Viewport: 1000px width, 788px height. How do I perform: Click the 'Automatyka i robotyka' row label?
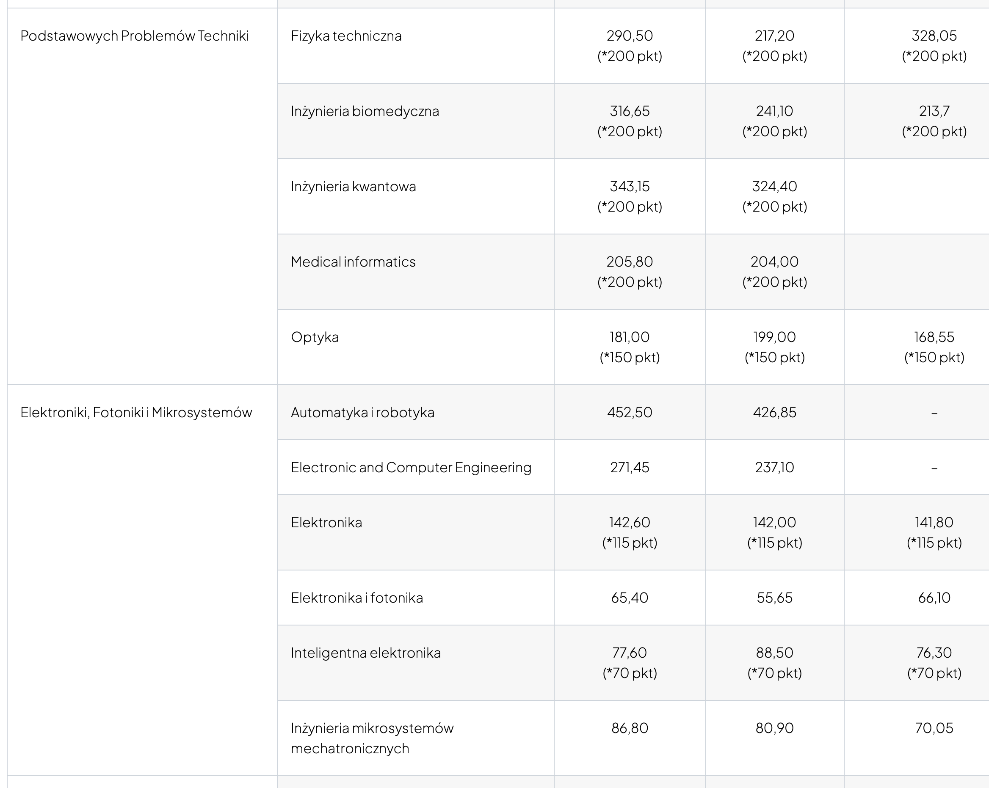[x=362, y=413]
